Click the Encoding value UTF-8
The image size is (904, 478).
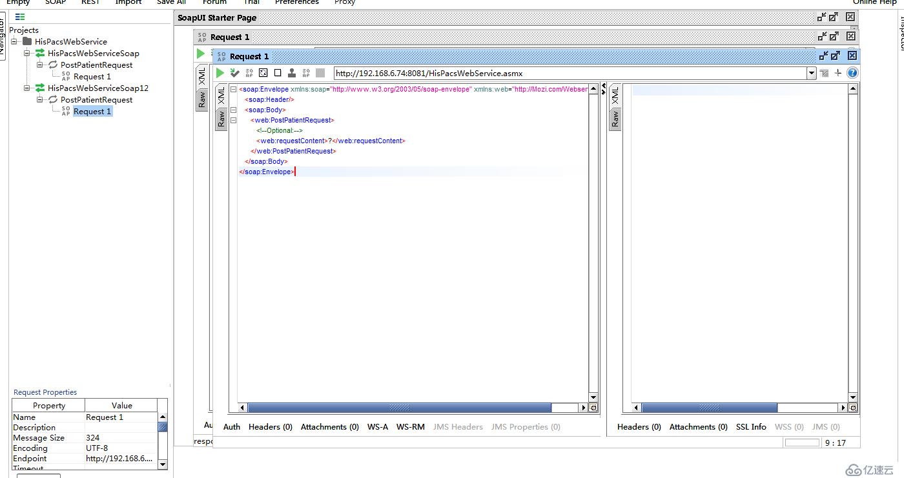tap(121, 448)
